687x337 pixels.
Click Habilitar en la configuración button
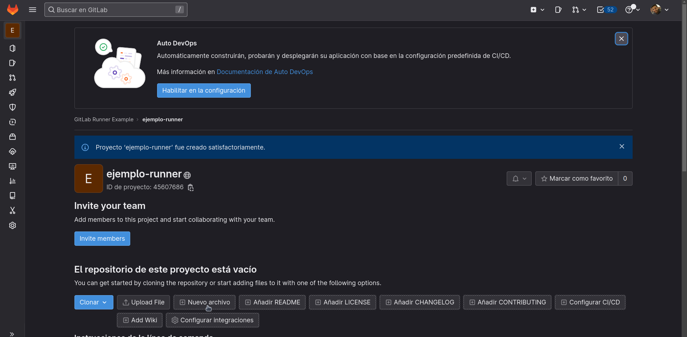click(x=204, y=91)
